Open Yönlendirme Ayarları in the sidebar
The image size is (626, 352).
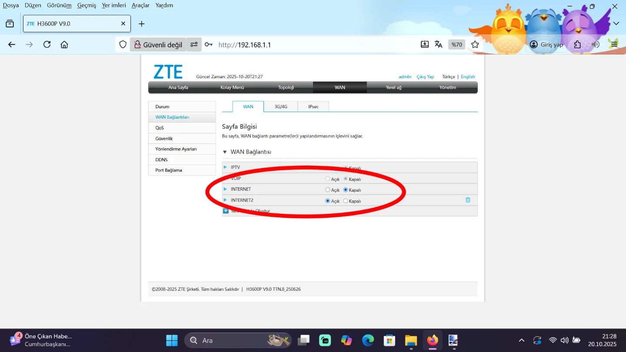tap(182, 149)
